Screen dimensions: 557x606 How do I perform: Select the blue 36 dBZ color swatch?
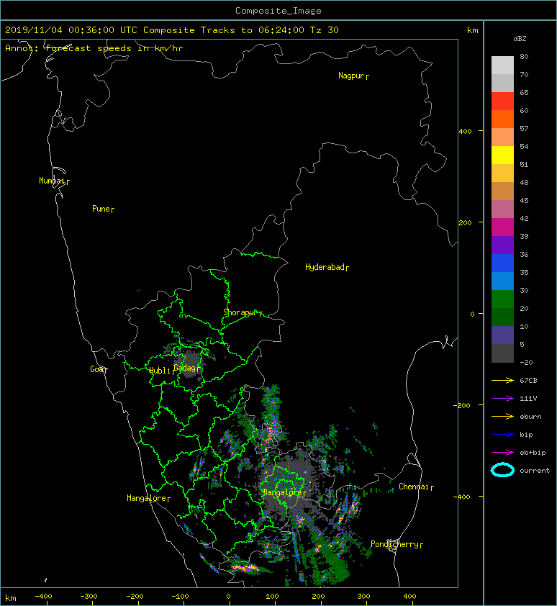point(502,263)
